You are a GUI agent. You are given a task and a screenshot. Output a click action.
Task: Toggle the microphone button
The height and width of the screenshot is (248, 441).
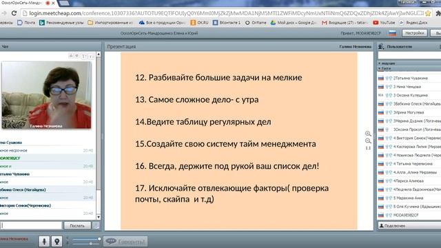pyautogui.click(x=44, y=241)
